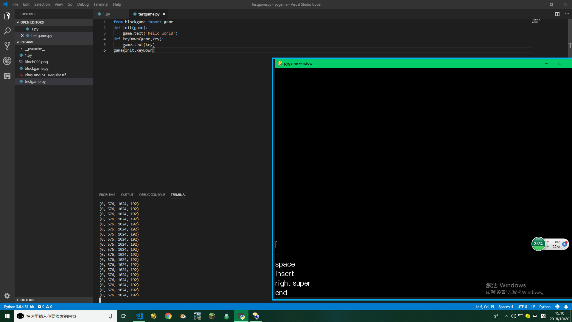This screenshot has width=572, height=322.
Task: Click the Cortana microphone icon
Action: click(111, 316)
